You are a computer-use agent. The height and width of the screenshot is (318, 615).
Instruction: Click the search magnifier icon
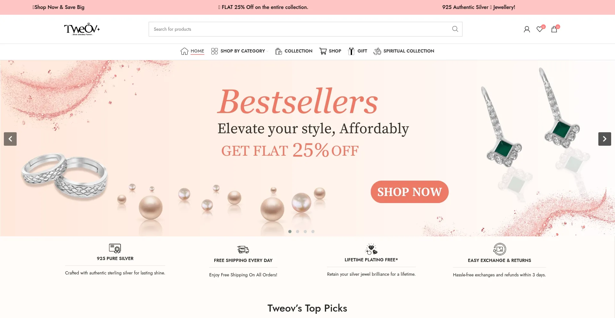pyautogui.click(x=455, y=29)
